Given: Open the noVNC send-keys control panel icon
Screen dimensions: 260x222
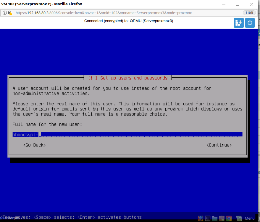Looking at the screenshot, I should pos(239,23).
